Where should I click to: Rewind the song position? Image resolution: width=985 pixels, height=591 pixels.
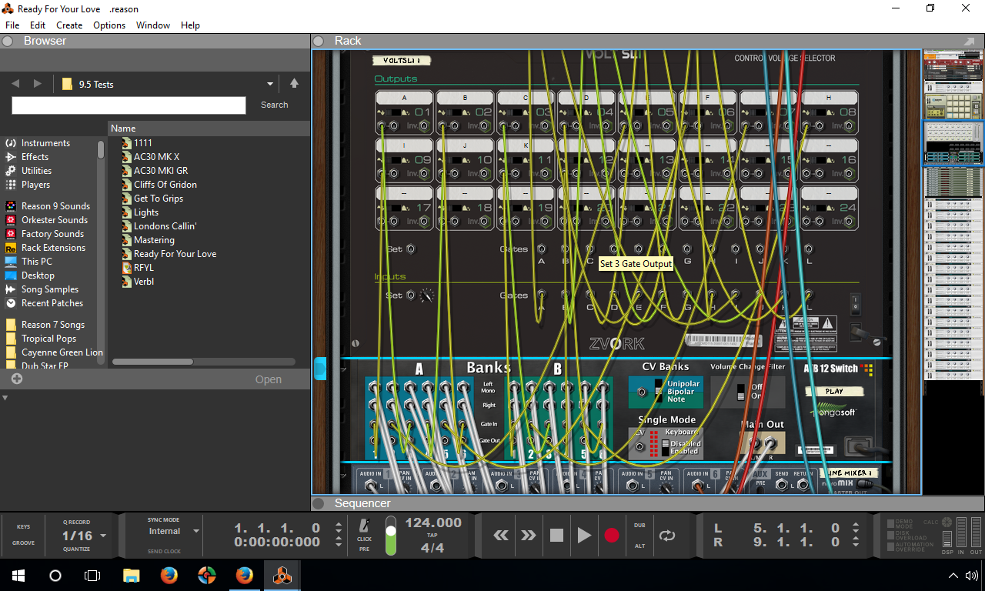click(501, 536)
